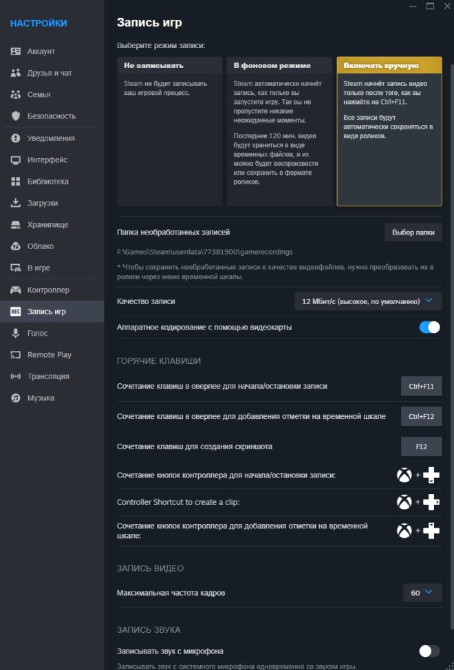Change the Ctrl+F11 recording hotkey
Screen dimensions: 454x670
pos(421,387)
